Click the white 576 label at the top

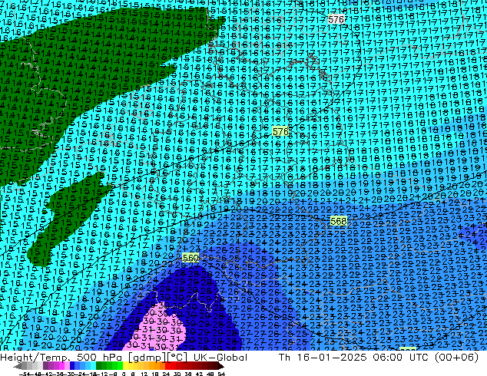click(336, 19)
